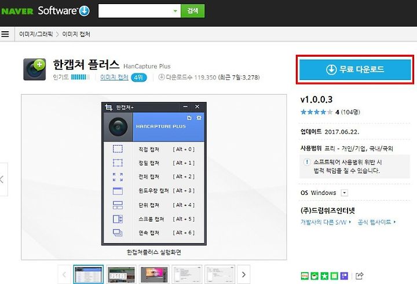
Task: Select the third pink colorful thumbnail
Action: pyautogui.click(x=154, y=274)
